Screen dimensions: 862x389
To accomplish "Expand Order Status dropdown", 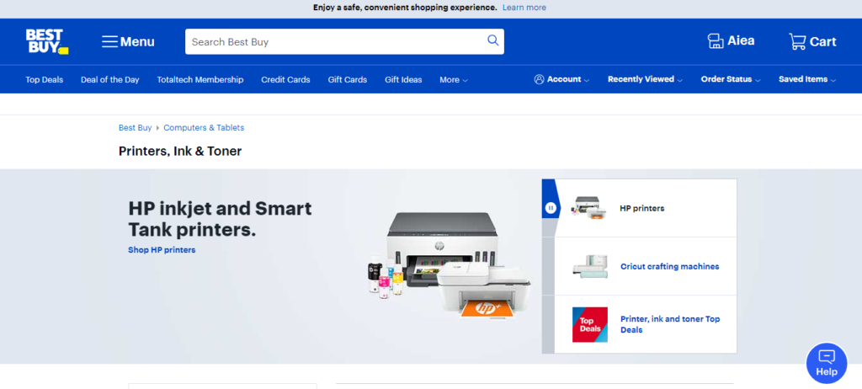I will (x=731, y=79).
